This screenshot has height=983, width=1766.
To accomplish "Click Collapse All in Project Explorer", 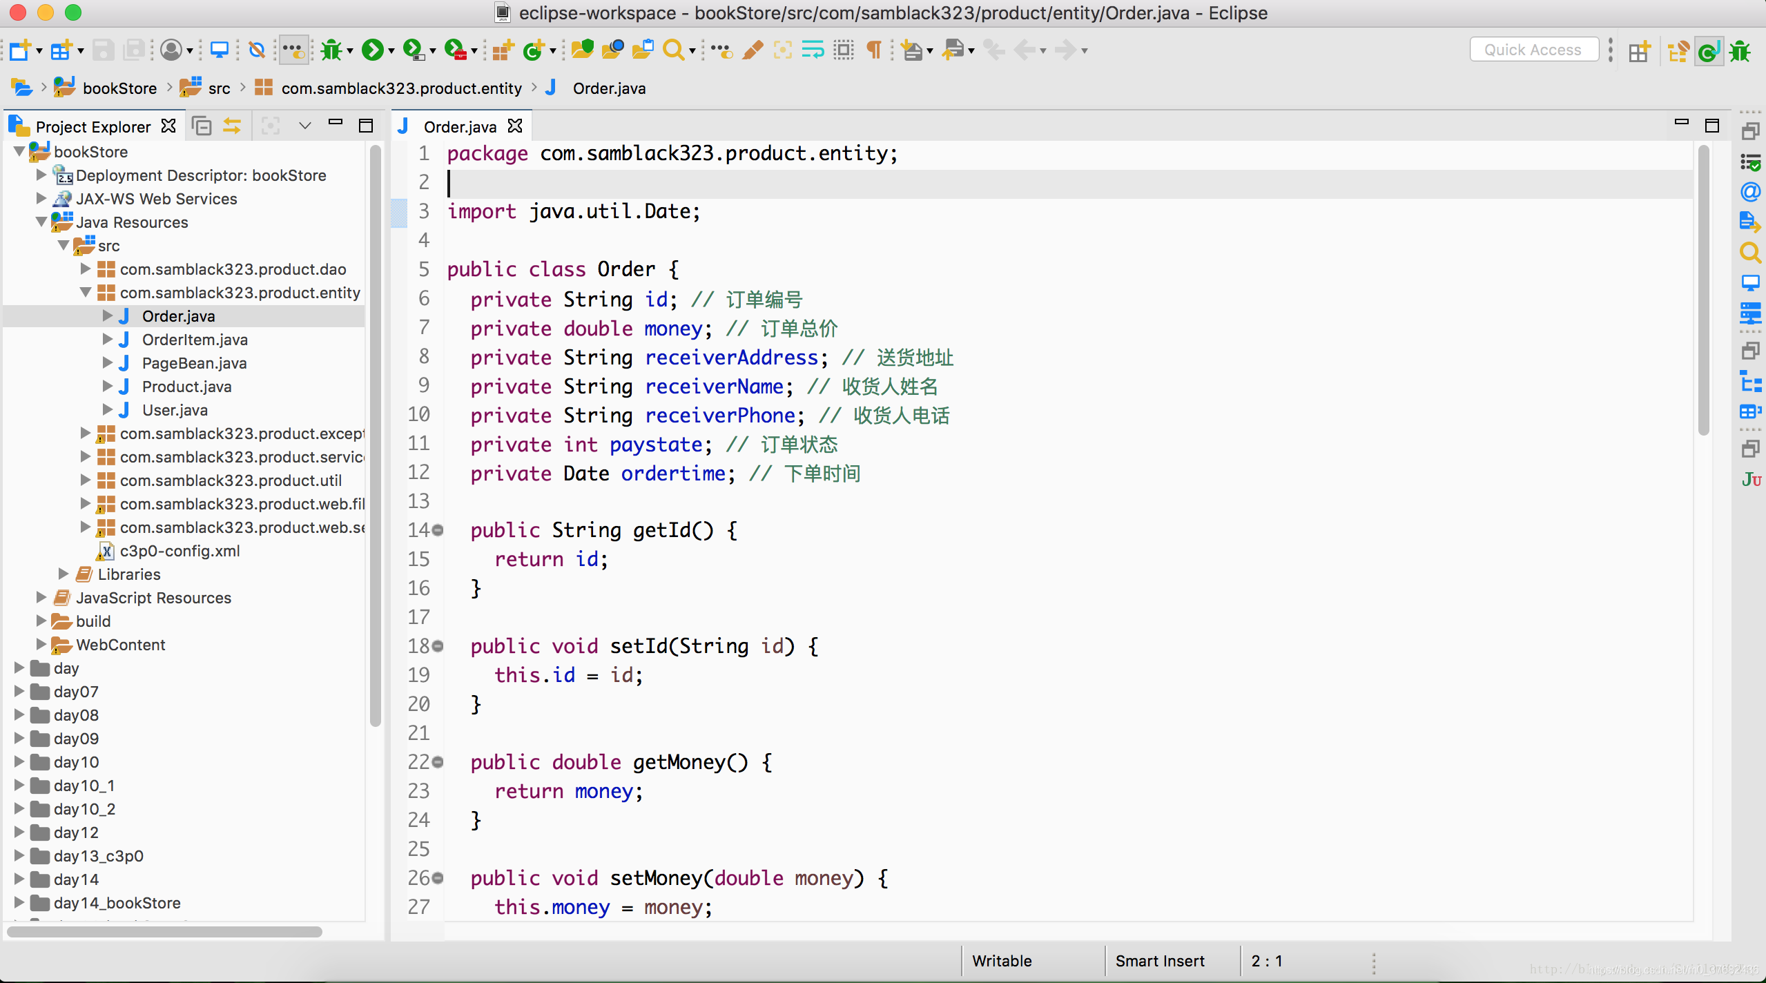I will point(202,126).
